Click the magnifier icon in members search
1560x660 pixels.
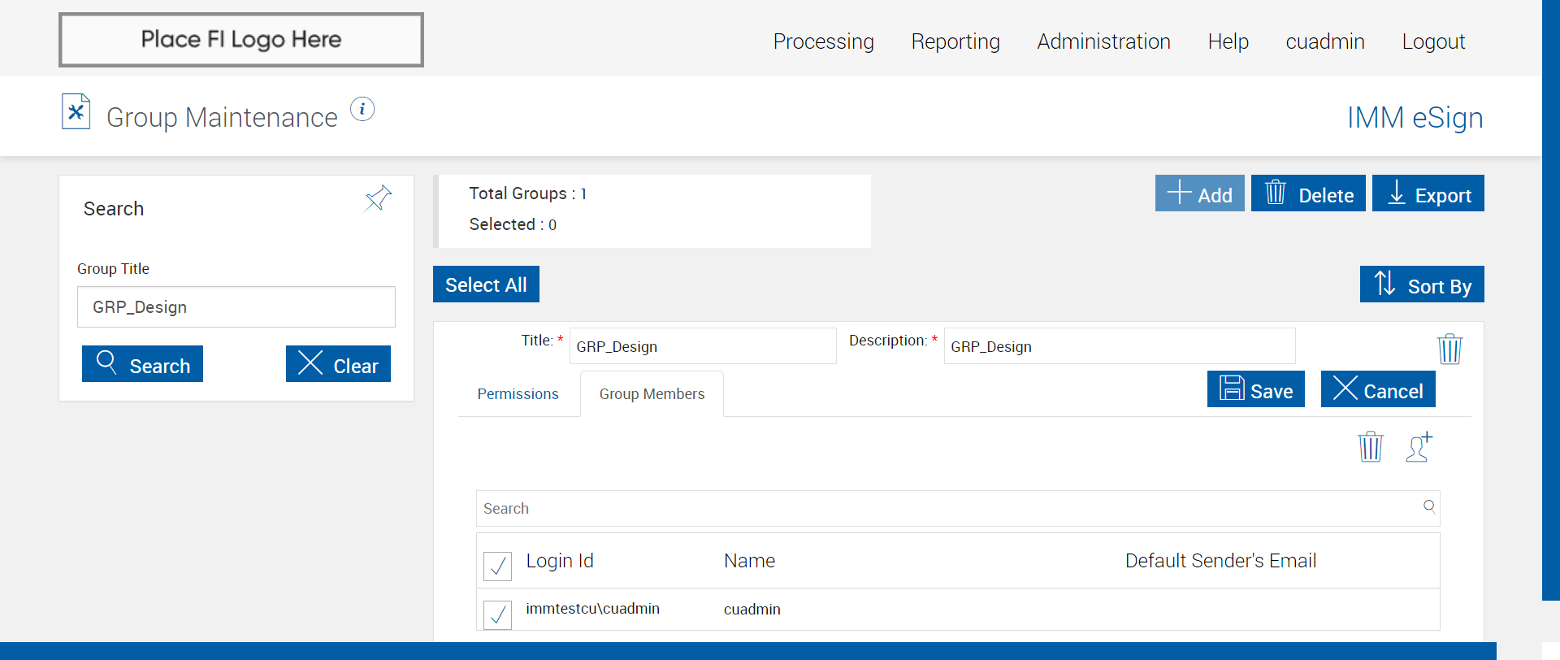[1428, 506]
